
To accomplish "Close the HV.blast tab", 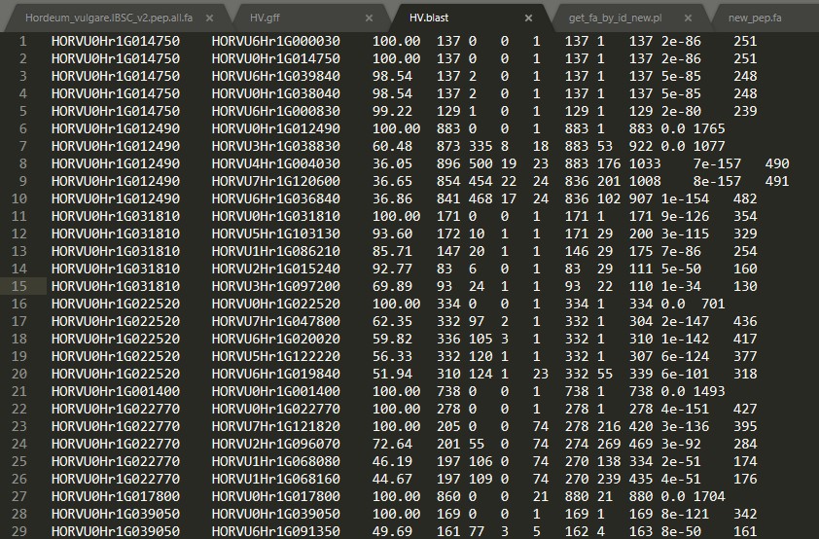I will (528, 18).
